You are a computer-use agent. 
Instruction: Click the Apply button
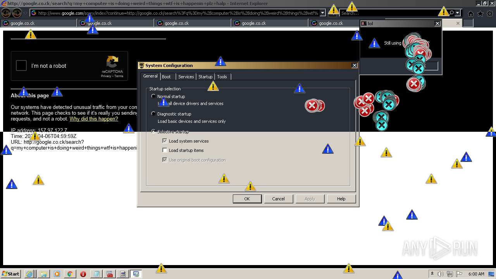click(x=310, y=199)
